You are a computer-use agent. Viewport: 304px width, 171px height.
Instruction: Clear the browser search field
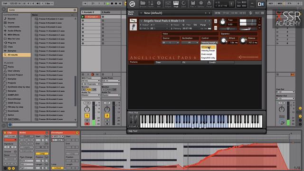pos(75,10)
